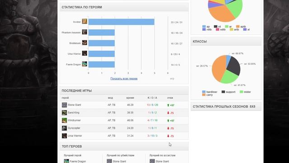Click Ursa Warrior icon in hero statistics chart
289x163 pixels.
[x=84, y=53]
